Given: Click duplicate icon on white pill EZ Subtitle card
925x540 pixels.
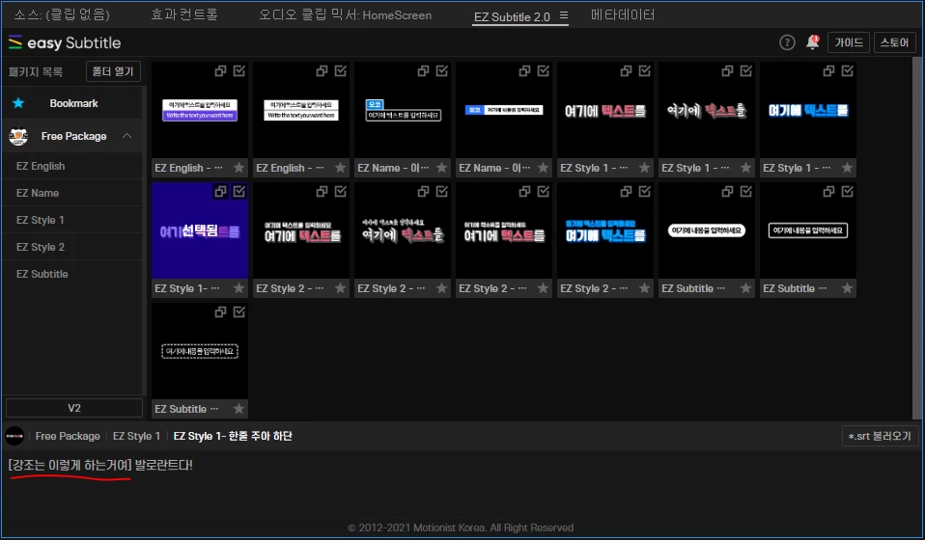Looking at the screenshot, I should point(727,192).
